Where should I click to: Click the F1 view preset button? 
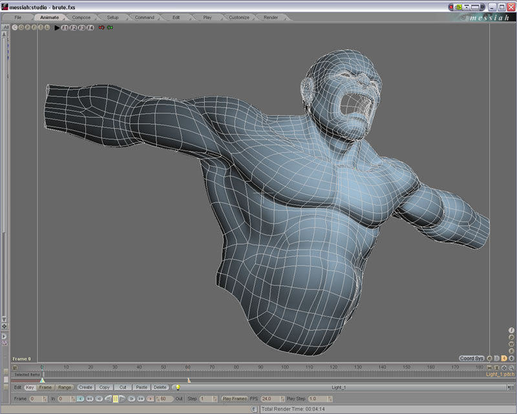point(65,28)
